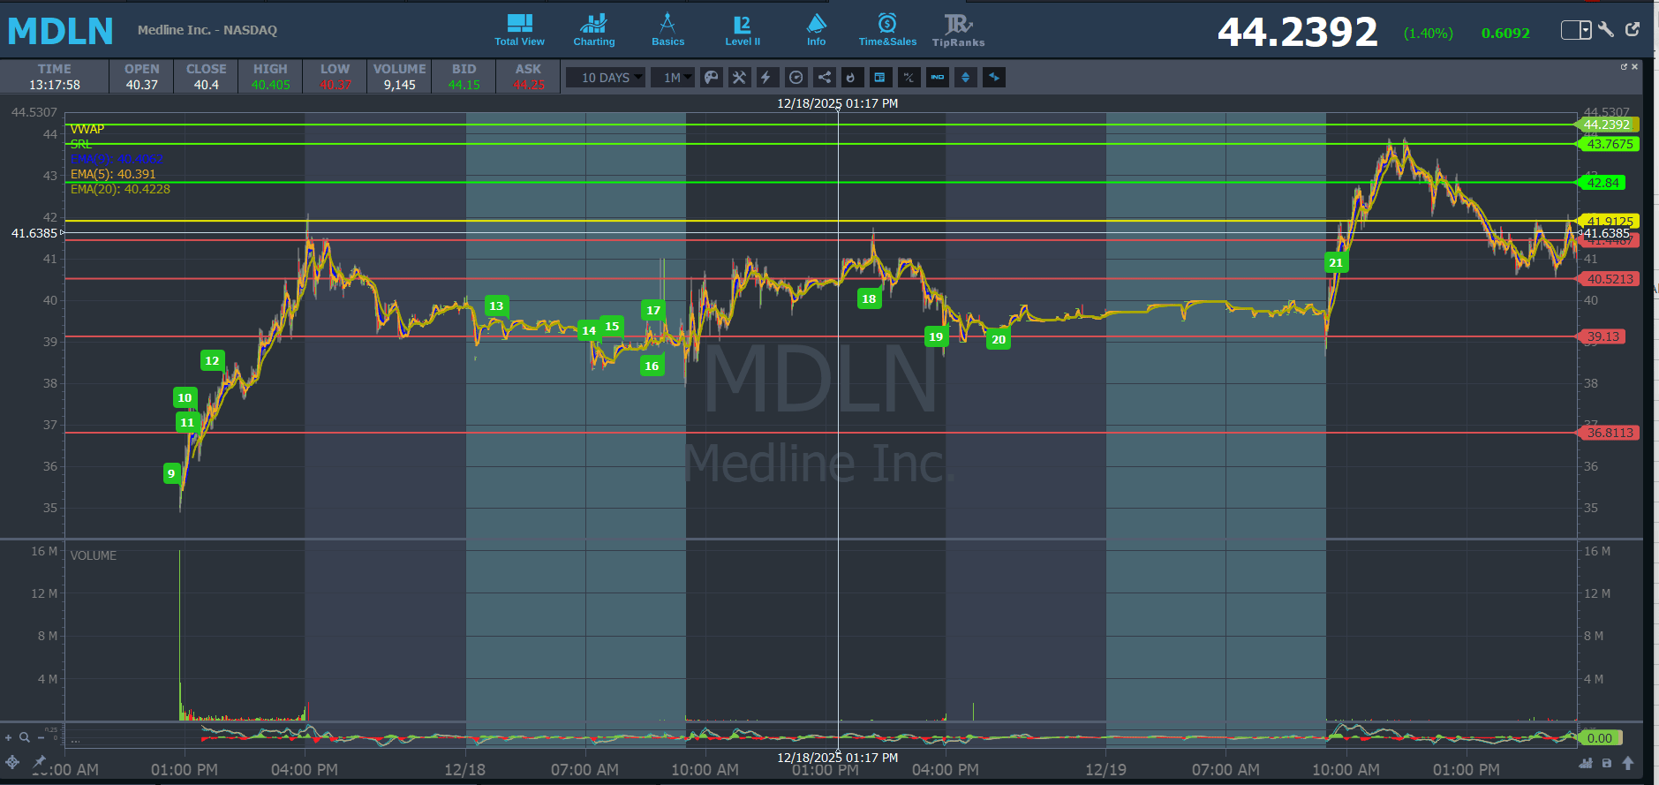
Task: Click the lightning bolt icon
Action: click(x=766, y=78)
